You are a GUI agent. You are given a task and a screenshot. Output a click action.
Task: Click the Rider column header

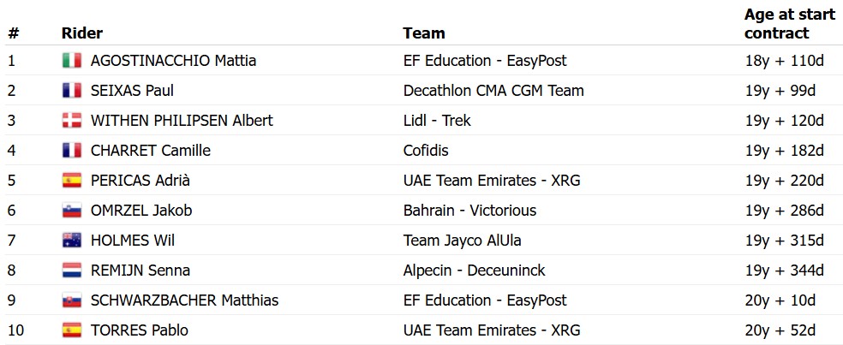point(82,33)
